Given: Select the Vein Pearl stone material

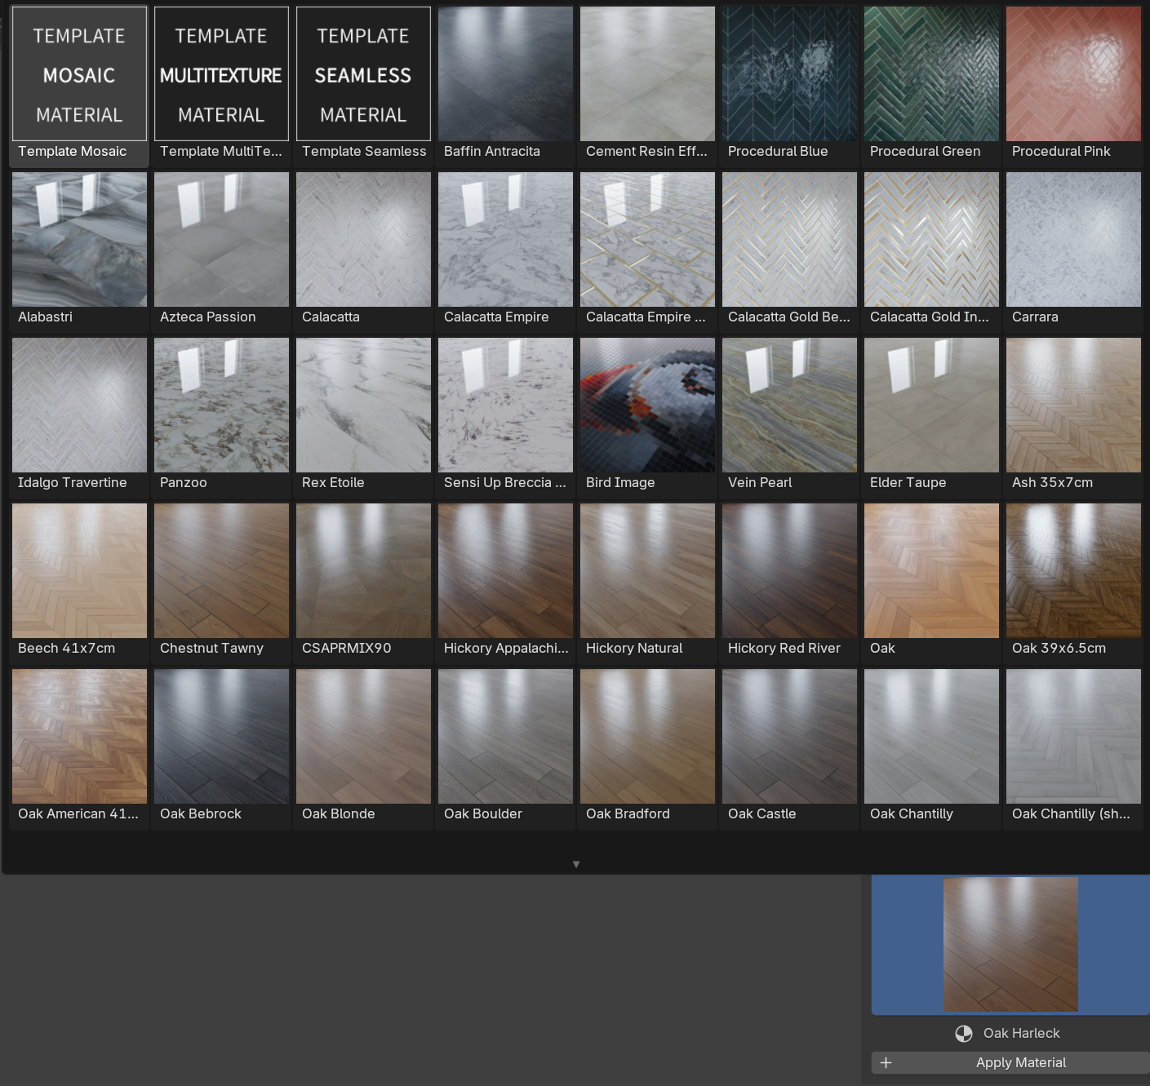Looking at the screenshot, I should click(789, 406).
